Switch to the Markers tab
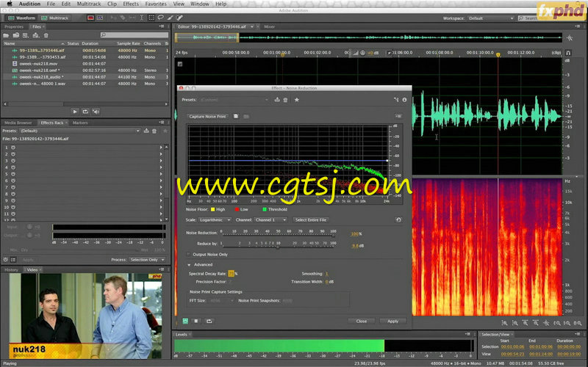Image resolution: width=588 pixels, height=367 pixels. 80,123
